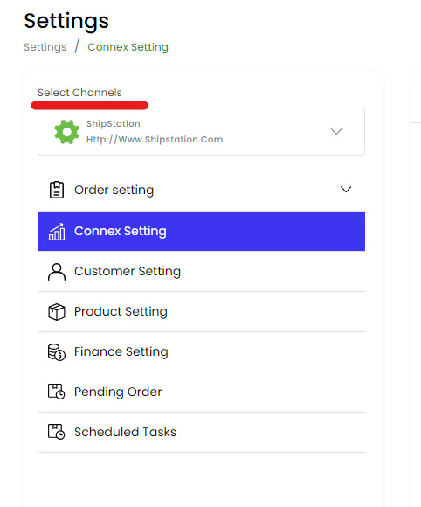Click the Http://Www.Shipstation.Com channel text
421x507 pixels.
coord(155,139)
